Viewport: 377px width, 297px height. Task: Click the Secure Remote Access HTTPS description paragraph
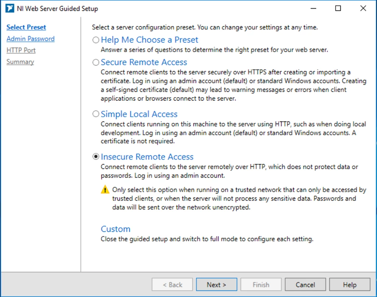click(233, 85)
